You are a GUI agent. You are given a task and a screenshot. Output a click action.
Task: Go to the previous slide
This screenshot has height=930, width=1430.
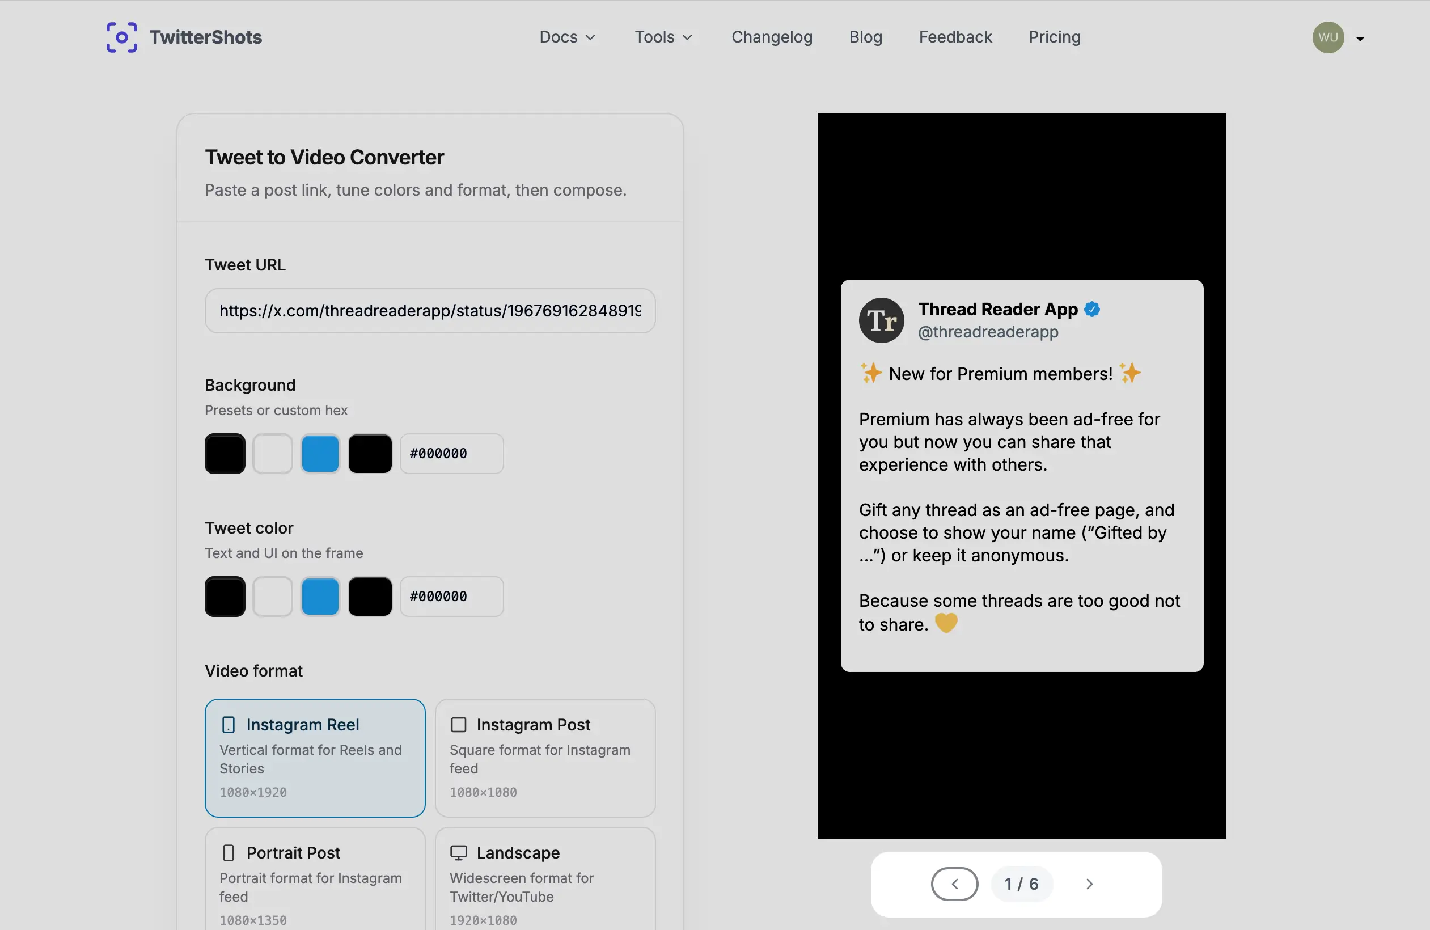tap(954, 883)
